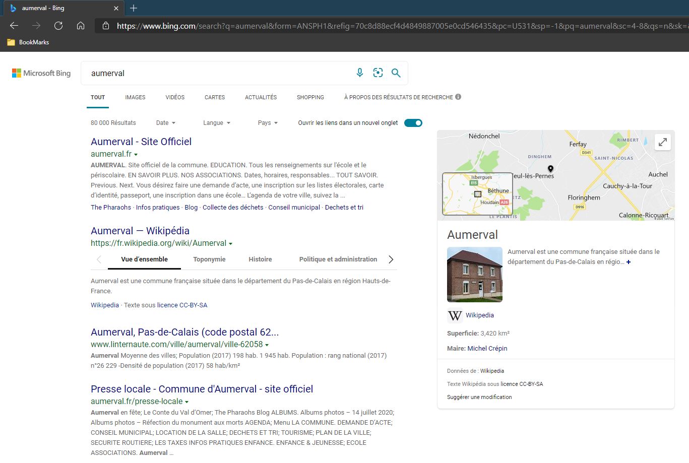Disable open links in new tab toggle
The image size is (689, 463).
(x=413, y=123)
